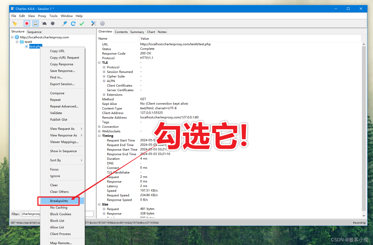This screenshot has width=373, height=245.
Task: Open the Proxy menu
Action: [x=42, y=16]
